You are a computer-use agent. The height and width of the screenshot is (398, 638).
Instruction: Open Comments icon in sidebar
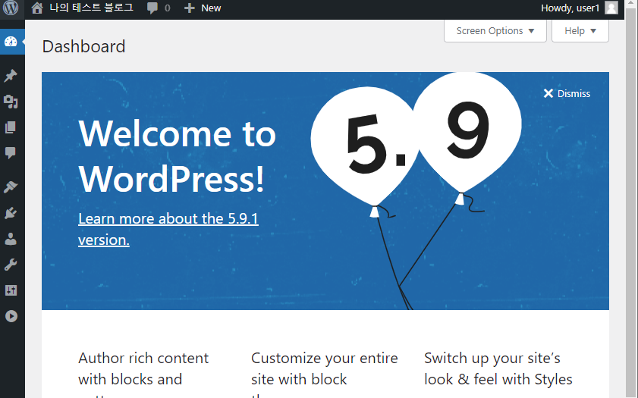click(x=11, y=153)
